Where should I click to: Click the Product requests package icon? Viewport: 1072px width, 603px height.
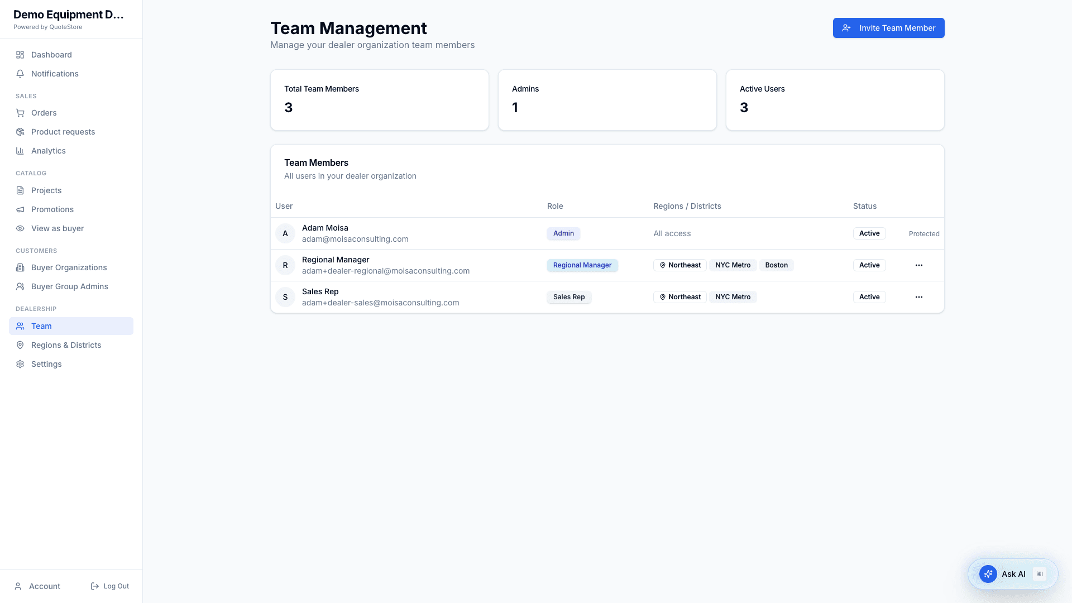(20, 132)
